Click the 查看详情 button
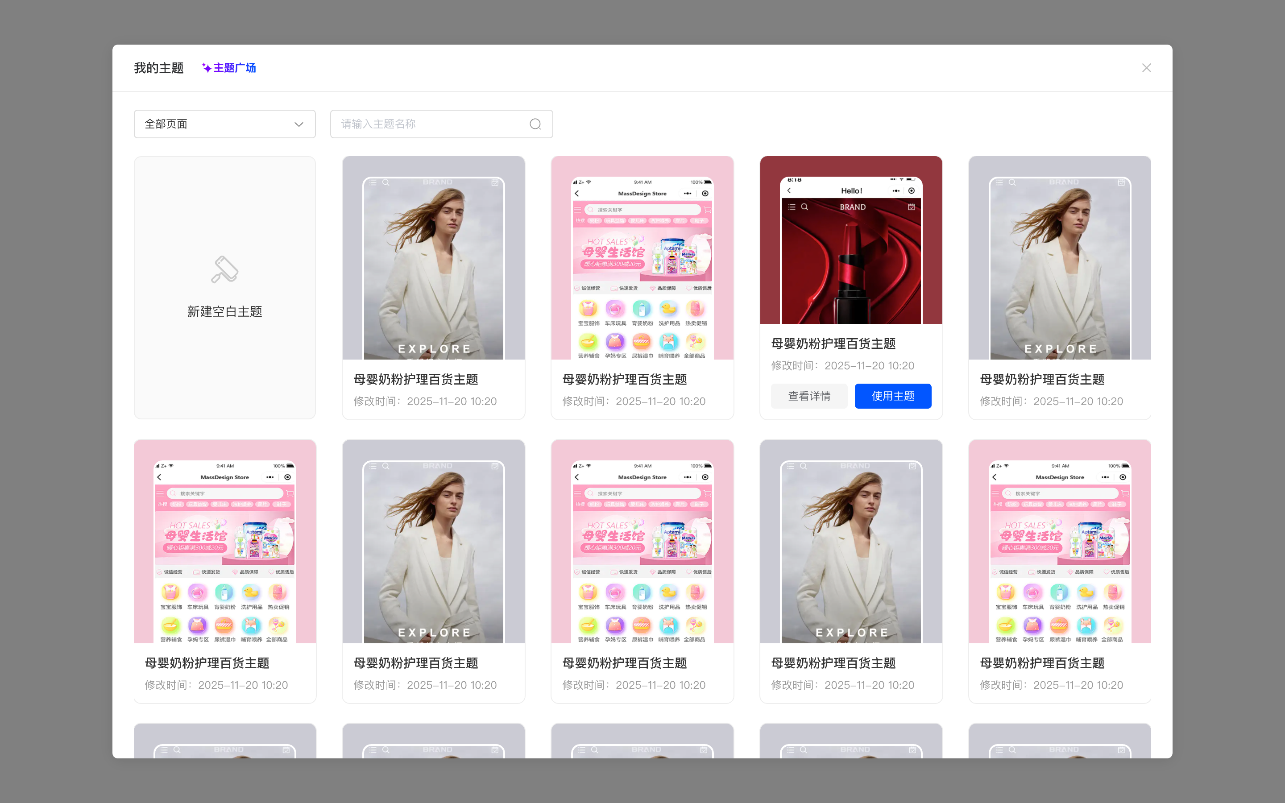The width and height of the screenshot is (1285, 803). tap(808, 396)
